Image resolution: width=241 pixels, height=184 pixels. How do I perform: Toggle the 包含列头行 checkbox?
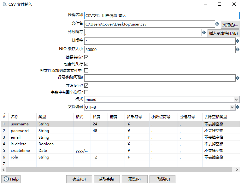(86, 64)
